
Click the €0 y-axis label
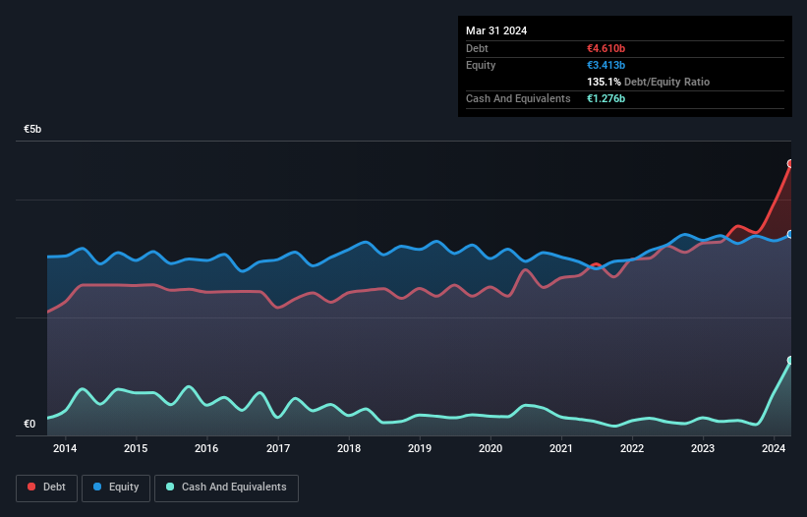pos(29,424)
